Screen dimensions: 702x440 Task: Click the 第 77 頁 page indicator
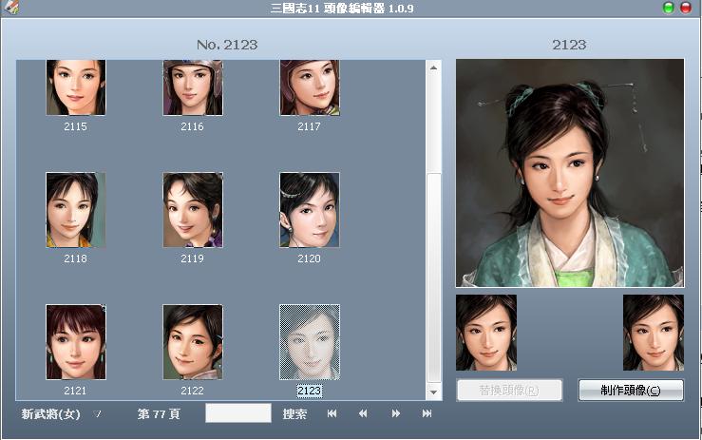tap(159, 414)
